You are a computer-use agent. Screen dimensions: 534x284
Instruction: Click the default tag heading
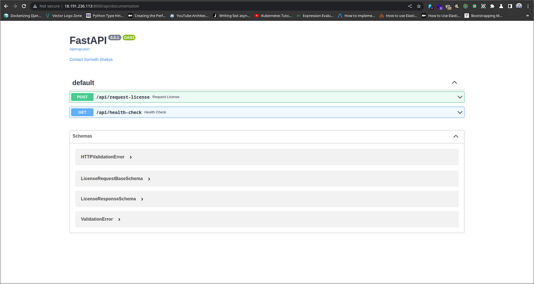[x=83, y=83]
